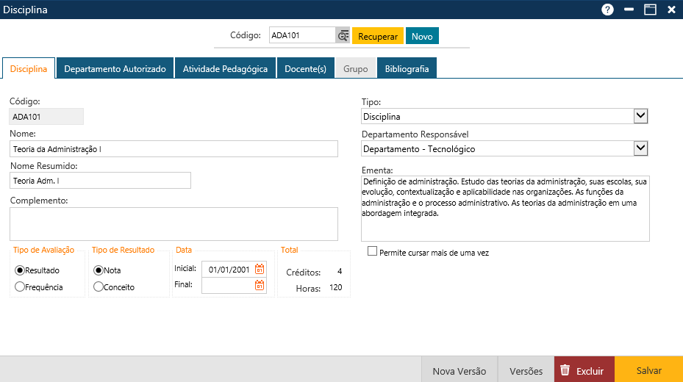This screenshot has height=382, width=683.
Task: Click the help question mark icon
Action: [607, 10]
